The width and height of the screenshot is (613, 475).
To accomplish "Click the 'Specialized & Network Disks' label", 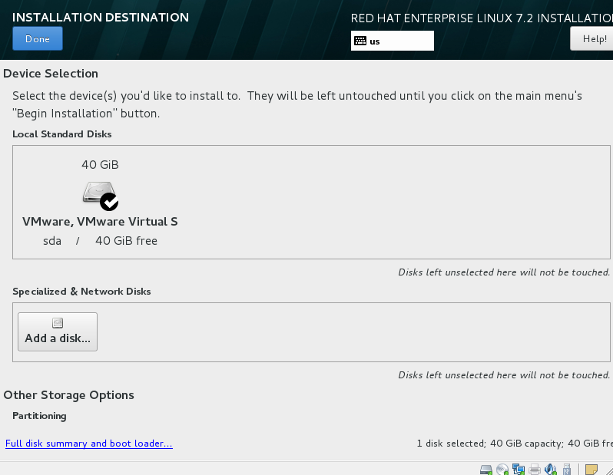I will 81,292.
